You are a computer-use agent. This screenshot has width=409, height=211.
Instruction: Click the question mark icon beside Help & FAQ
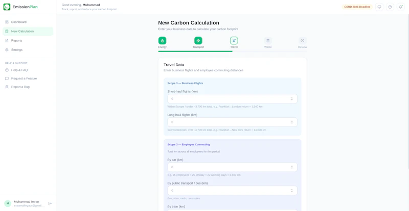tap(7, 70)
